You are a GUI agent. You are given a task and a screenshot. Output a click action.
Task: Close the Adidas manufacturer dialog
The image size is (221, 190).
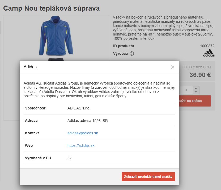[x=172, y=67]
